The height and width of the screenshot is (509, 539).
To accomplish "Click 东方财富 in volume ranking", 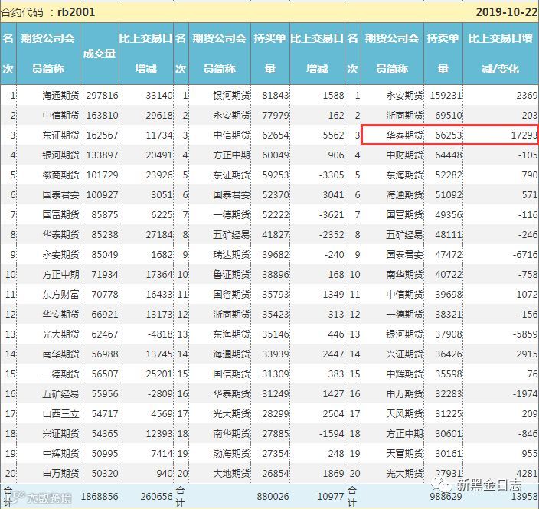I will coord(60,295).
